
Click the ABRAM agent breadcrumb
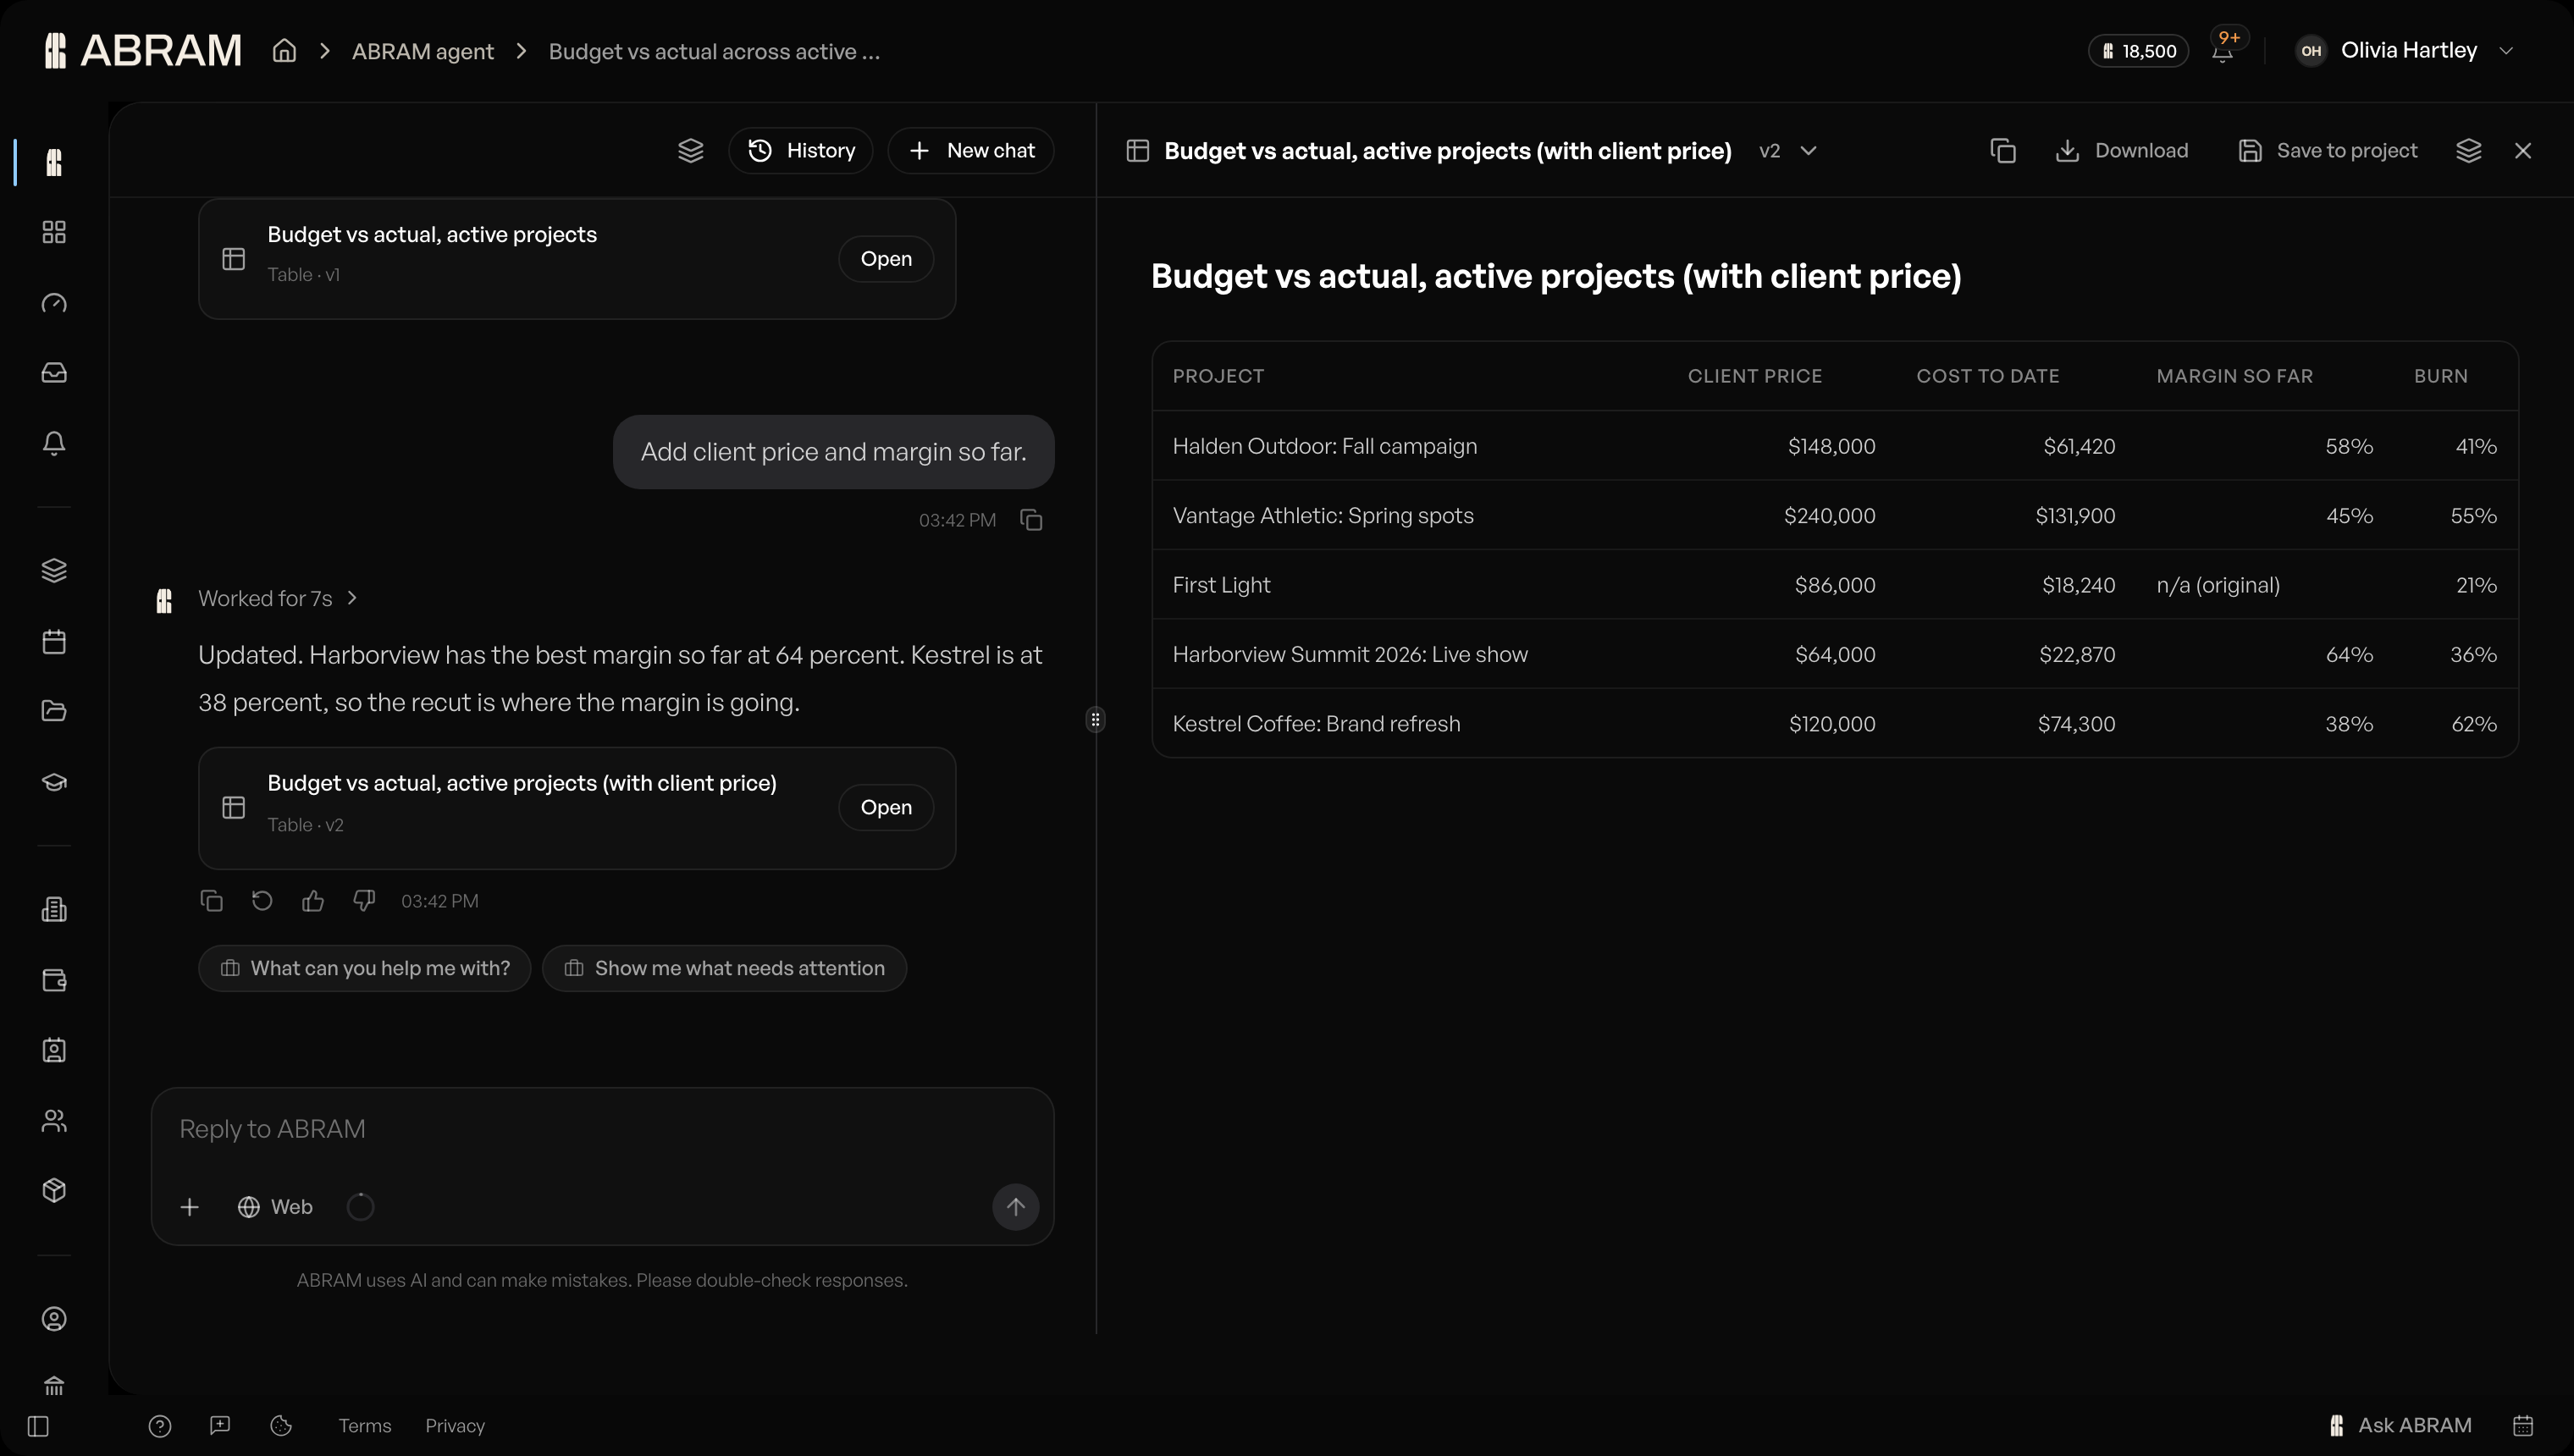[x=423, y=51]
